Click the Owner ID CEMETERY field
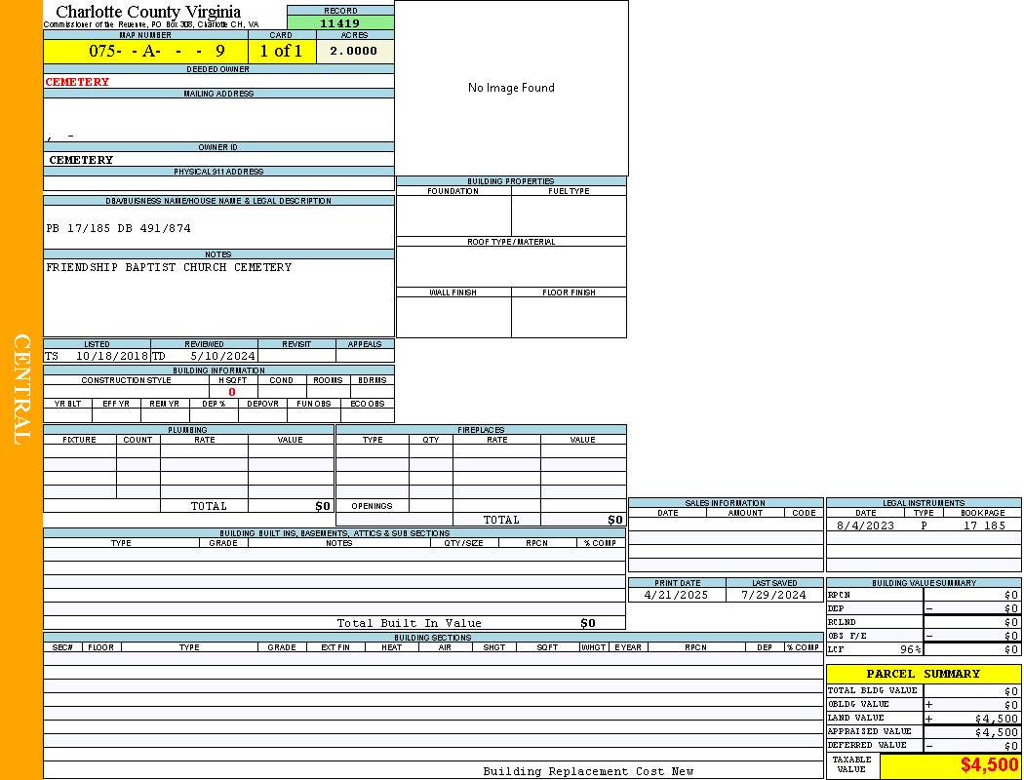 click(x=81, y=160)
